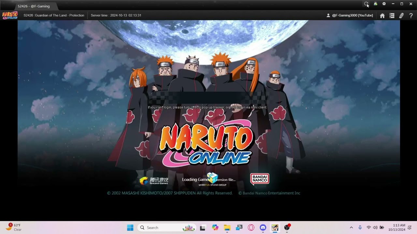Open Task View from the taskbar
The width and height of the screenshot is (417, 234).
click(203, 227)
